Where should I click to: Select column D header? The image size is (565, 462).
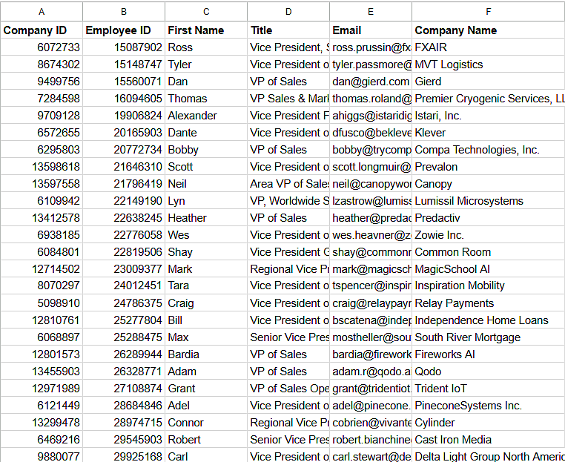pyautogui.click(x=288, y=11)
